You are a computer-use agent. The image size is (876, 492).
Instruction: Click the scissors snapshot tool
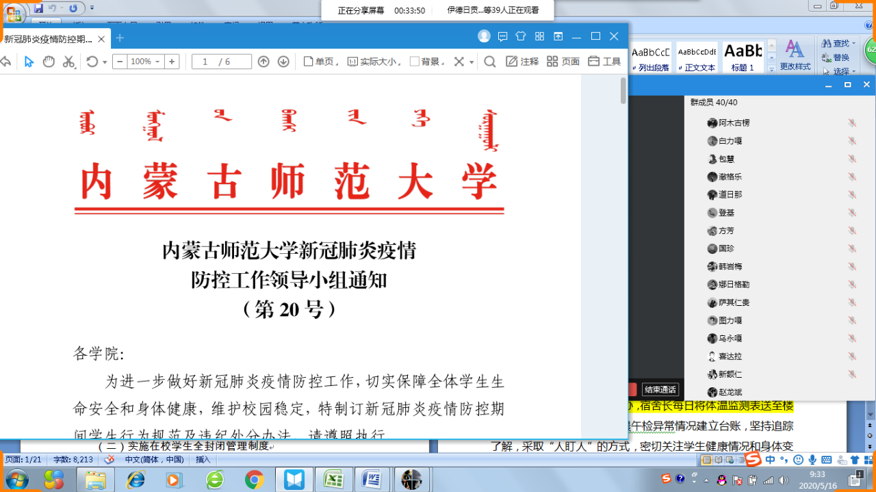[x=68, y=62]
